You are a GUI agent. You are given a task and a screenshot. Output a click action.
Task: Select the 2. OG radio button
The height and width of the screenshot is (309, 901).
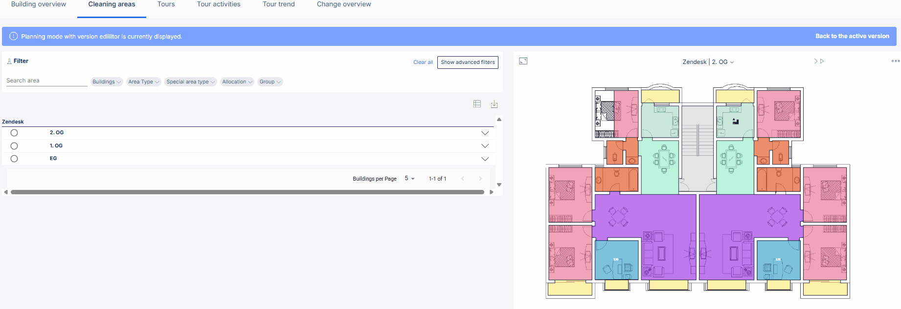point(14,133)
